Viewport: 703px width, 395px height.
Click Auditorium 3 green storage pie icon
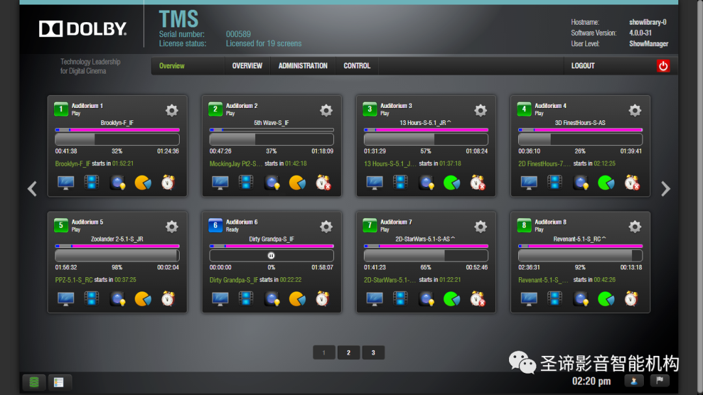coord(452,182)
